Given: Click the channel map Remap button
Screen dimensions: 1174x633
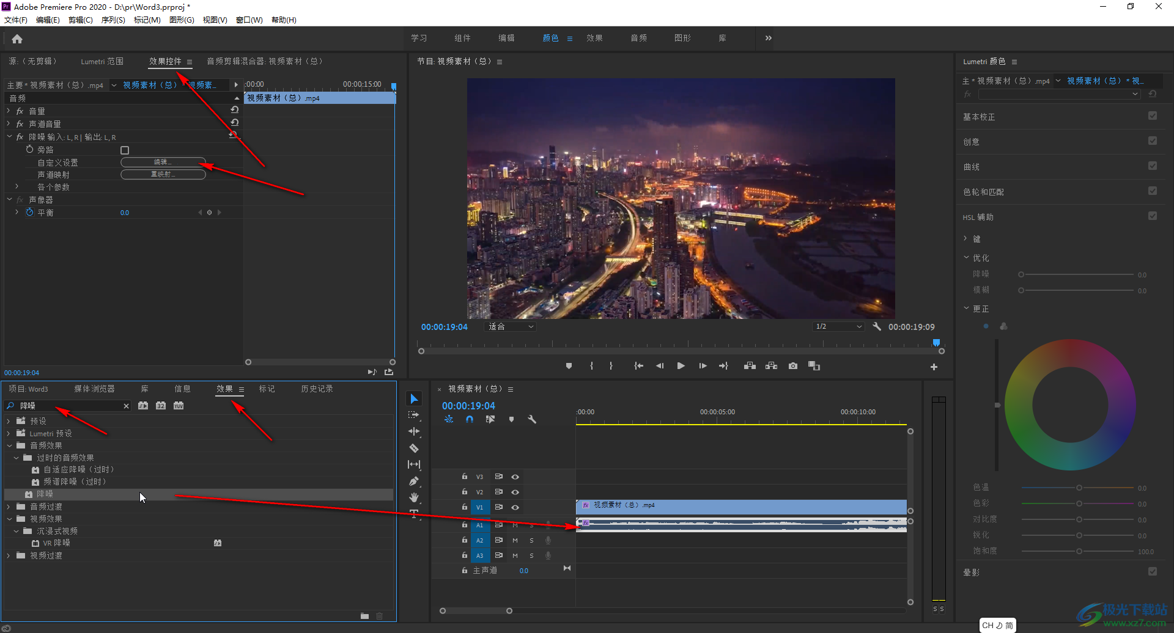Looking at the screenshot, I should coord(163,174).
